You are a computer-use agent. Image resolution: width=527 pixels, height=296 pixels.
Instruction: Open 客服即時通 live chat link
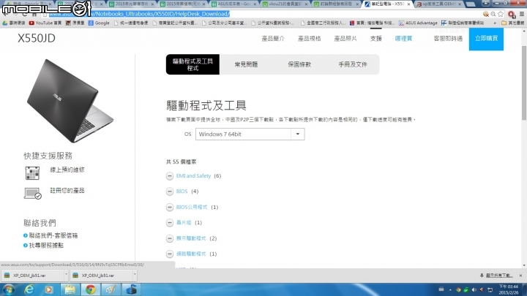click(x=448, y=39)
